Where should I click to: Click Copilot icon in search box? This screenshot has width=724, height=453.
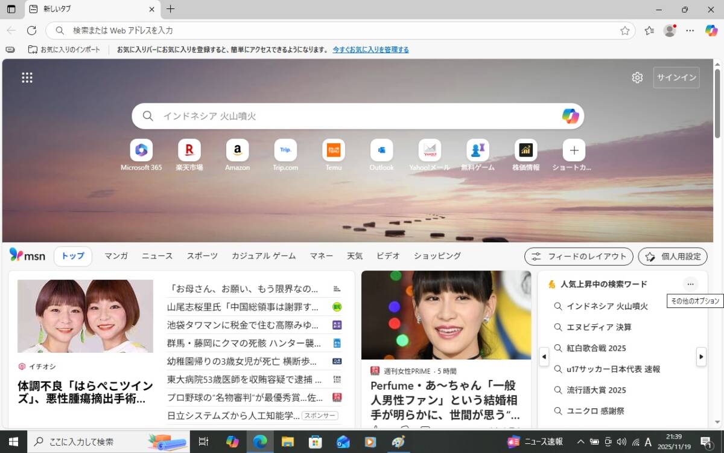[570, 116]
